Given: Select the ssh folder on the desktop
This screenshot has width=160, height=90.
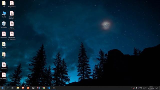Looking at the screenshot, I should [4, 4].
